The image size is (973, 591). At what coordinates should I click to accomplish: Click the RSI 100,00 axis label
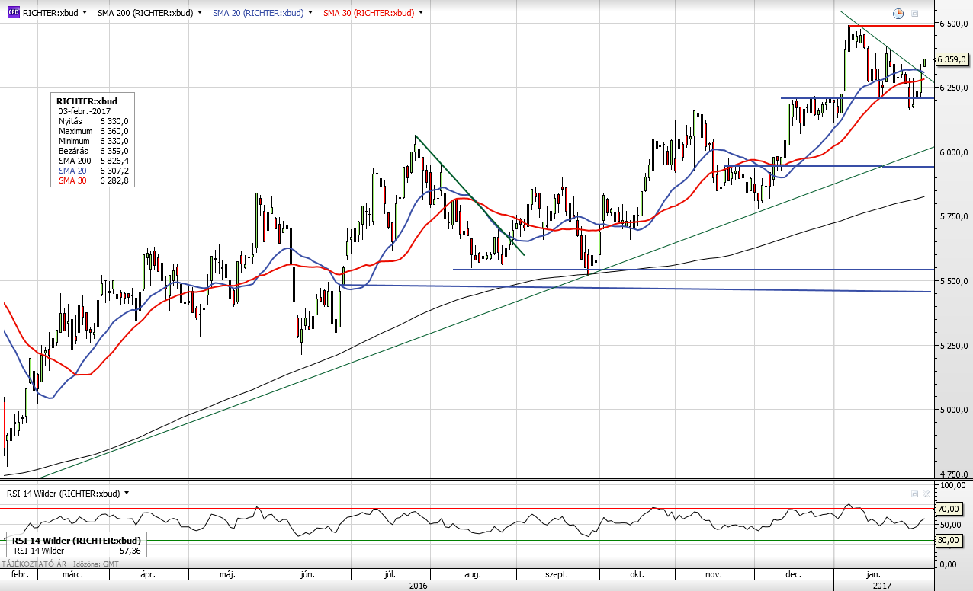coord(952,485)
